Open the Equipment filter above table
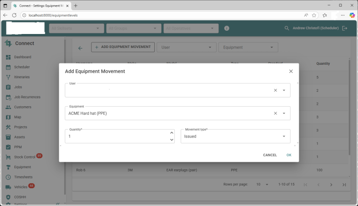This screenshot has height=206, width=358. (248, 47)
